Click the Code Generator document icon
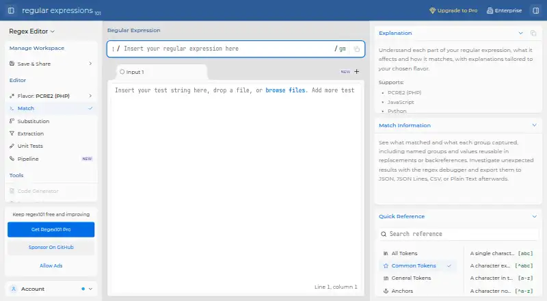This screenshot has width=547, height=301. (12, 191)
